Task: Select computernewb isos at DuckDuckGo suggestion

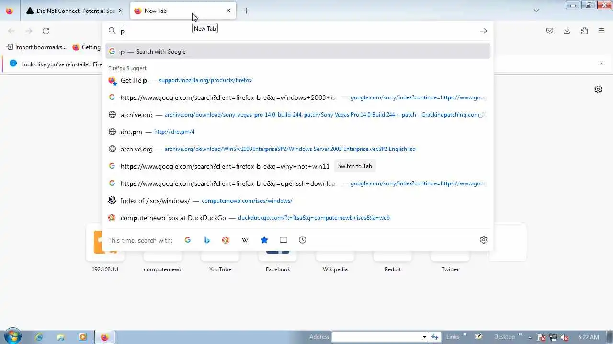Action: [298, 218]
